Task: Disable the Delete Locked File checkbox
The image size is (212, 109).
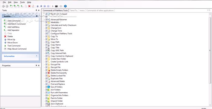Action: coord(47,76)
